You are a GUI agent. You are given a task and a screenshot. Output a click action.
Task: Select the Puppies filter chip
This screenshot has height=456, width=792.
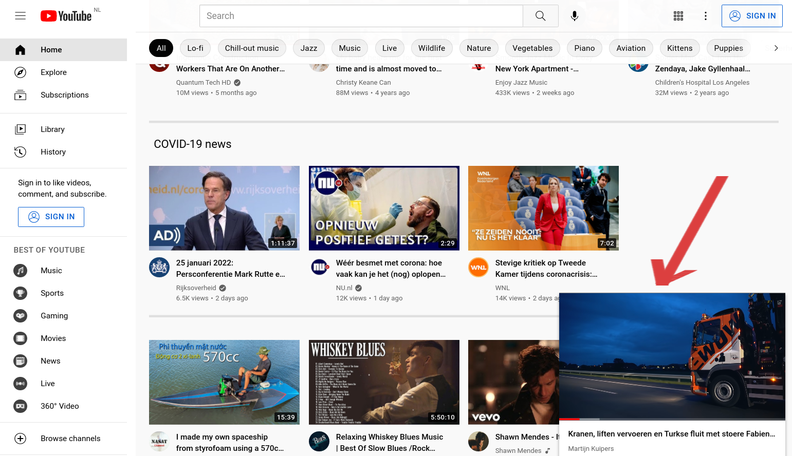(728, 48)
